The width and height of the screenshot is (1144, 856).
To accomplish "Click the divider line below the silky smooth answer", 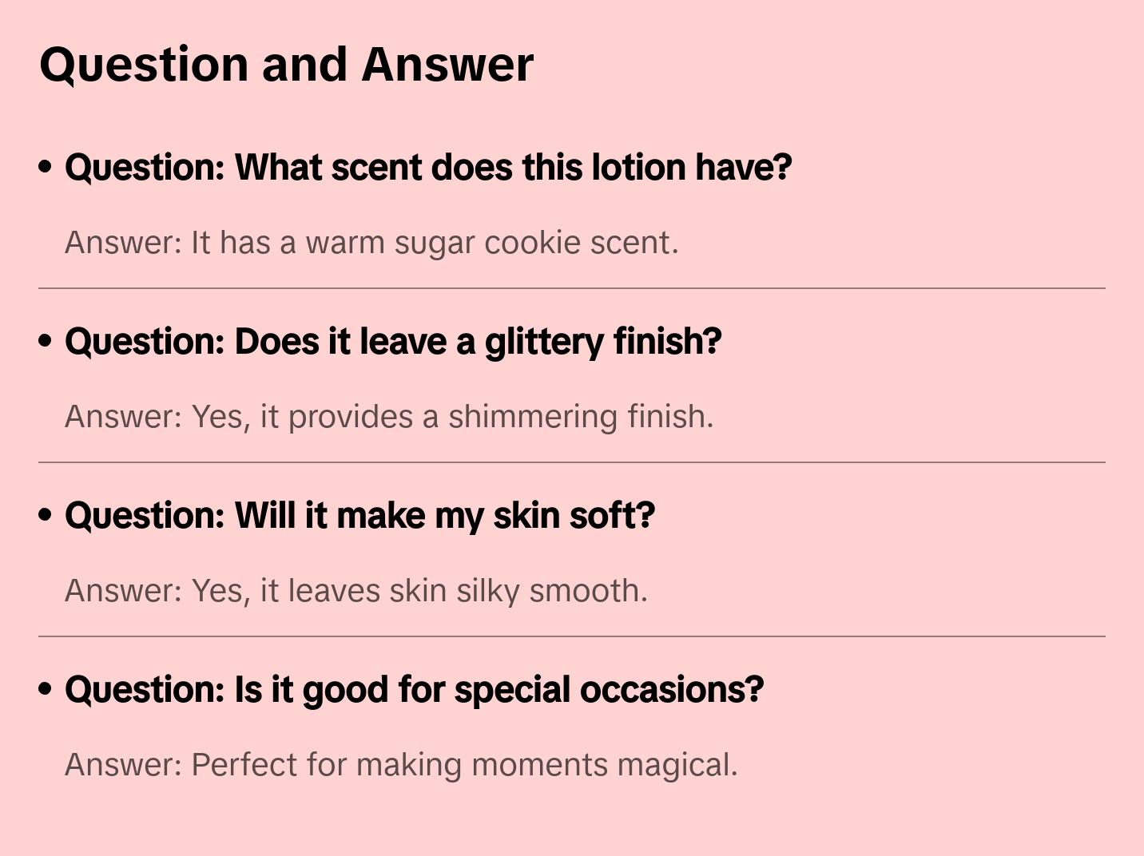I will click(572, 636).
